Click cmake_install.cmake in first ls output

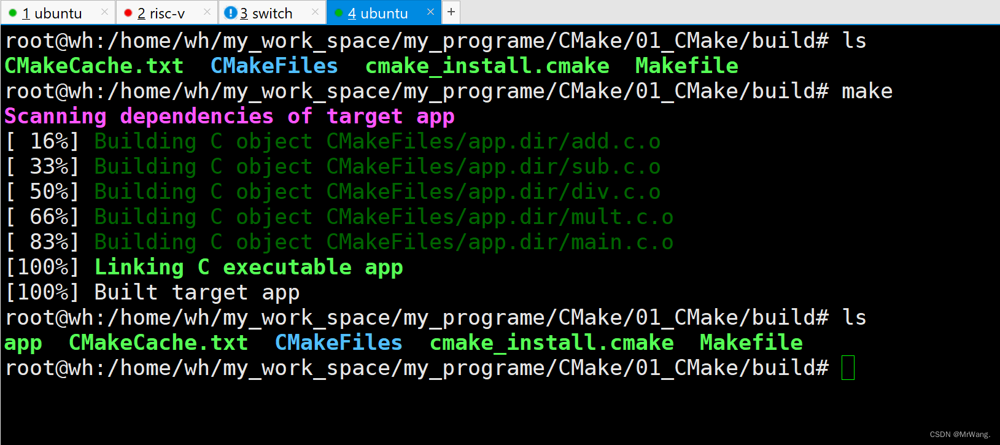(487, 66)
